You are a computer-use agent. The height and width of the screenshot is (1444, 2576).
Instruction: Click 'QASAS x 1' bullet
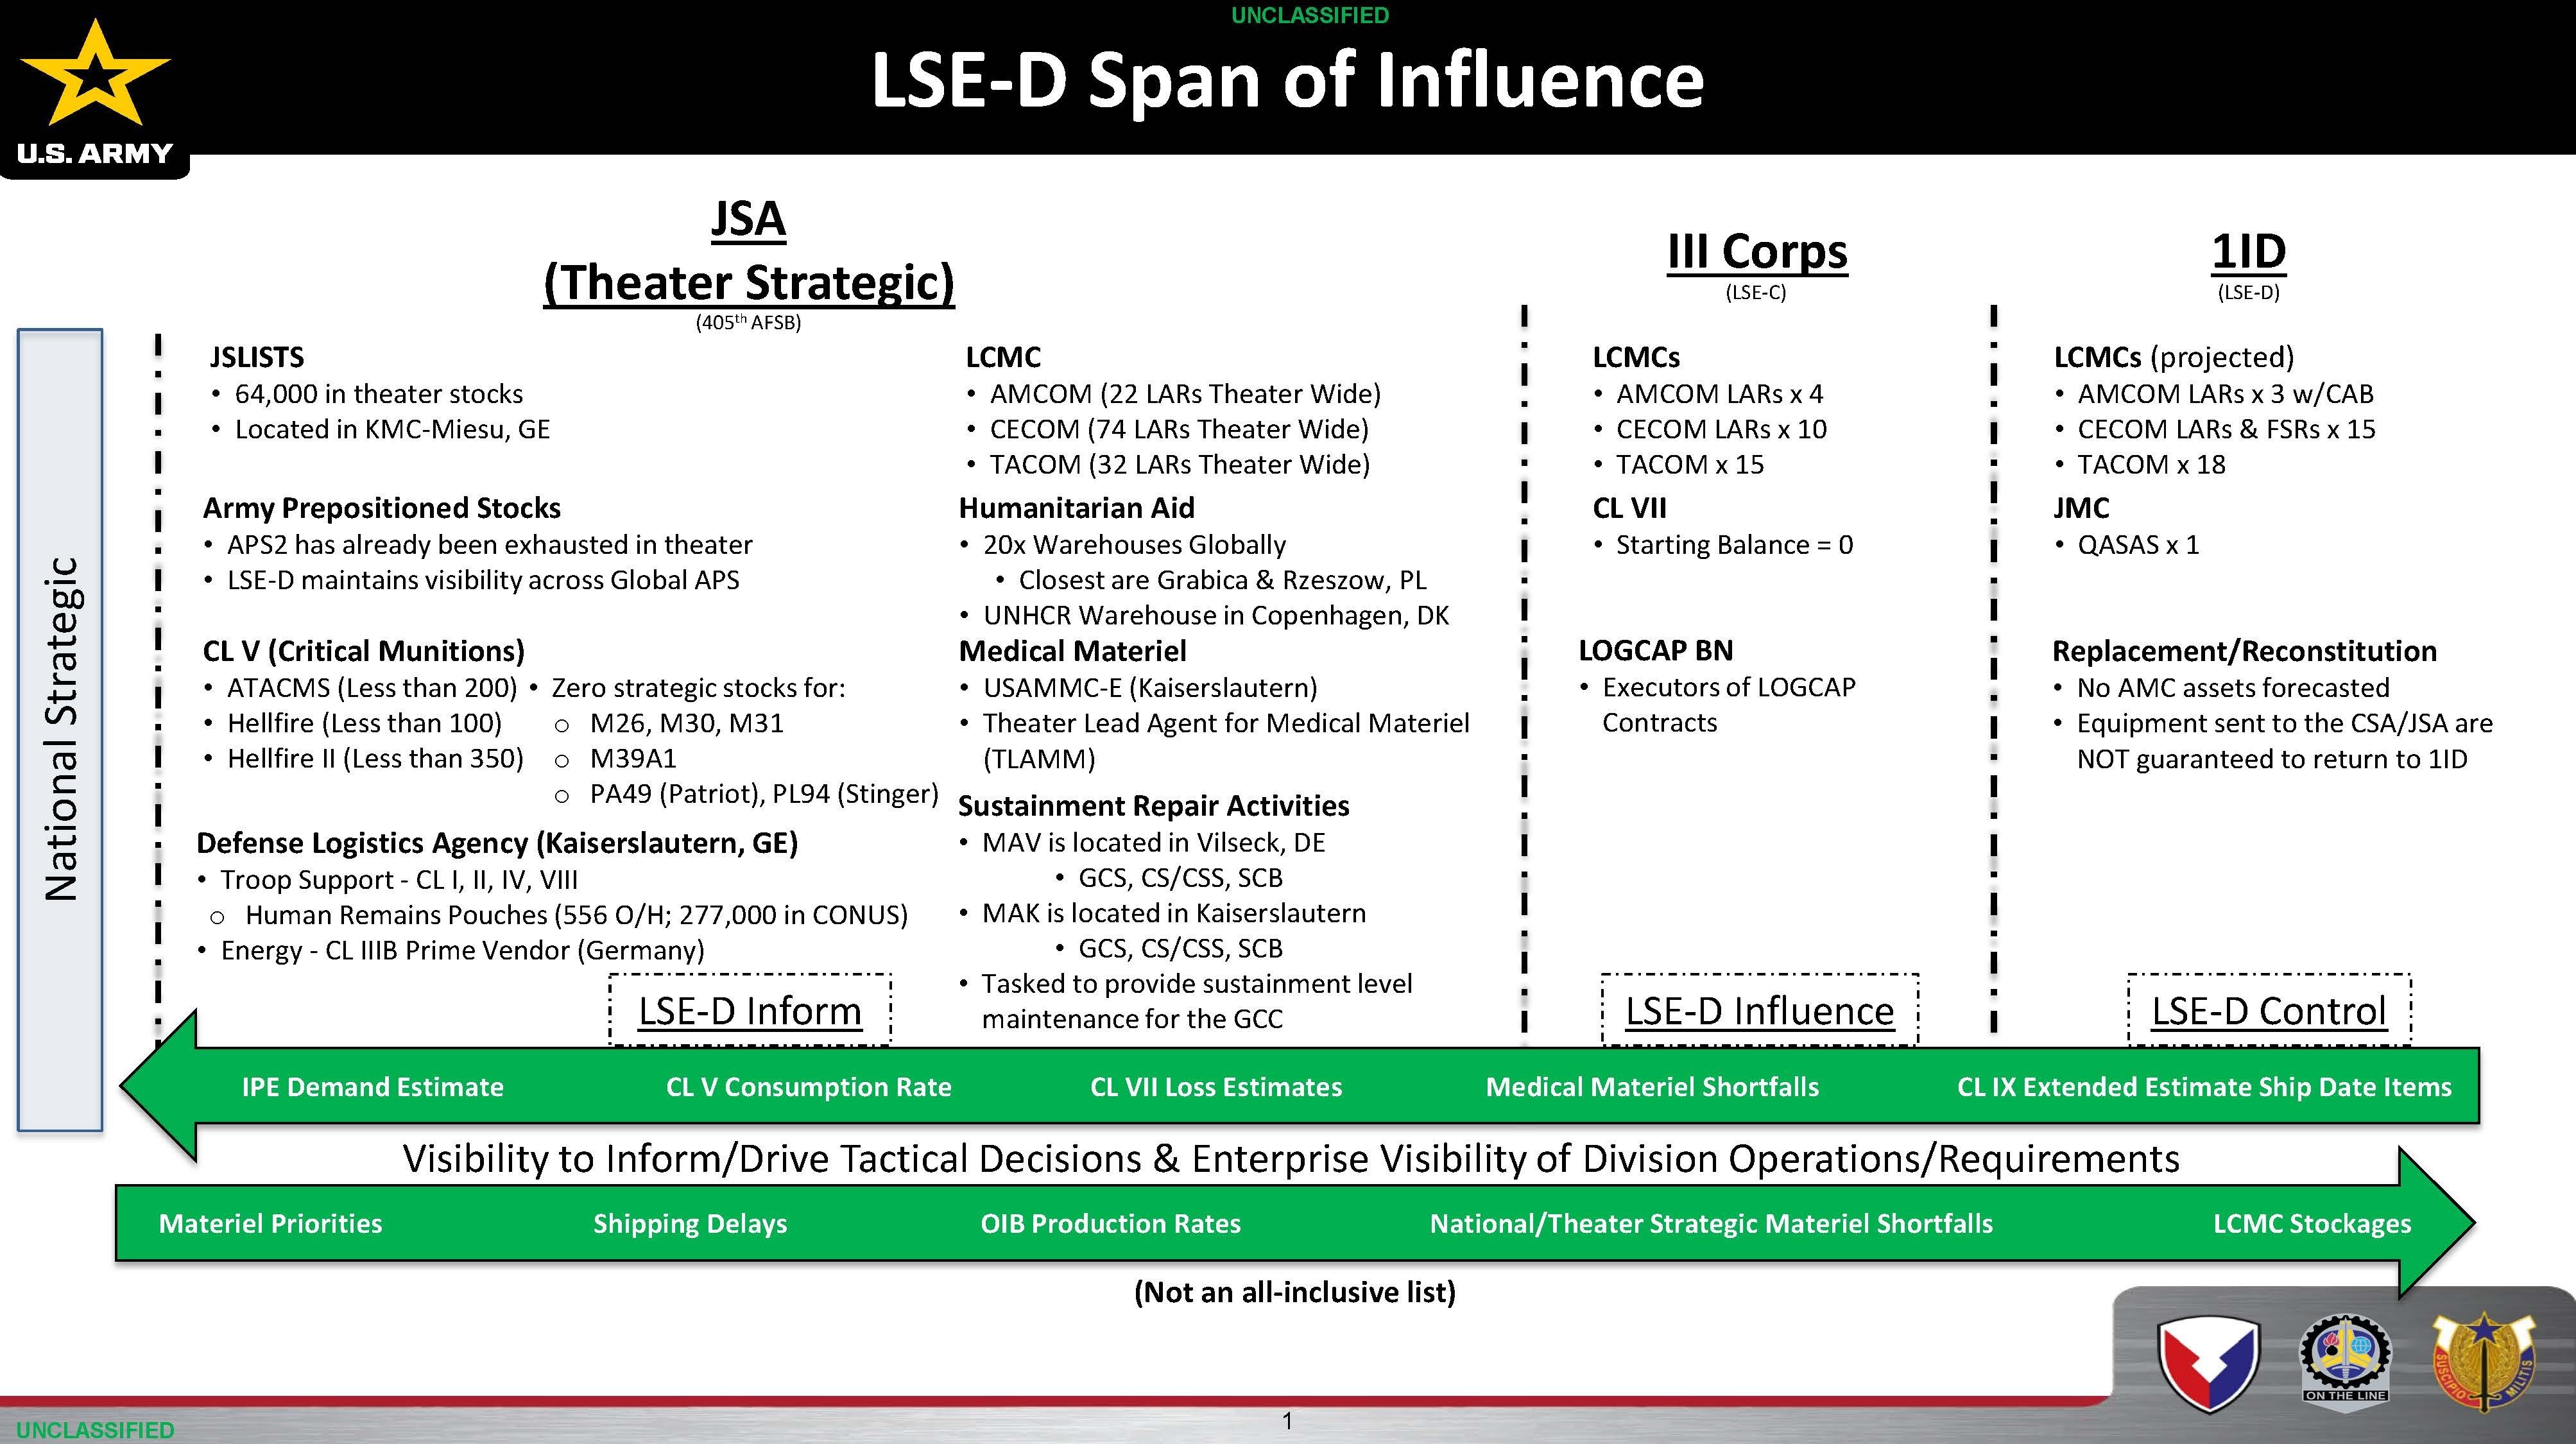[x=2138, y=545]
